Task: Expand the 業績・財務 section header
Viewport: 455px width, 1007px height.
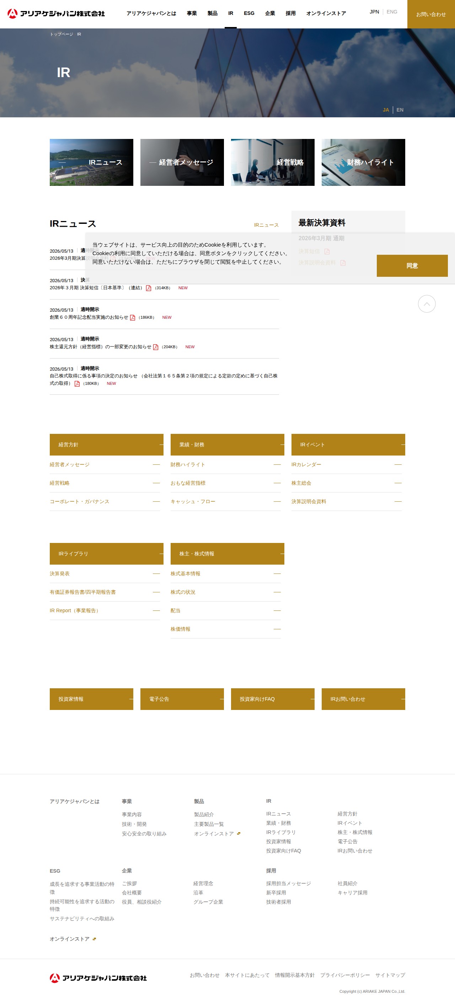Action: pyautogui.click(x=227, y=445)
